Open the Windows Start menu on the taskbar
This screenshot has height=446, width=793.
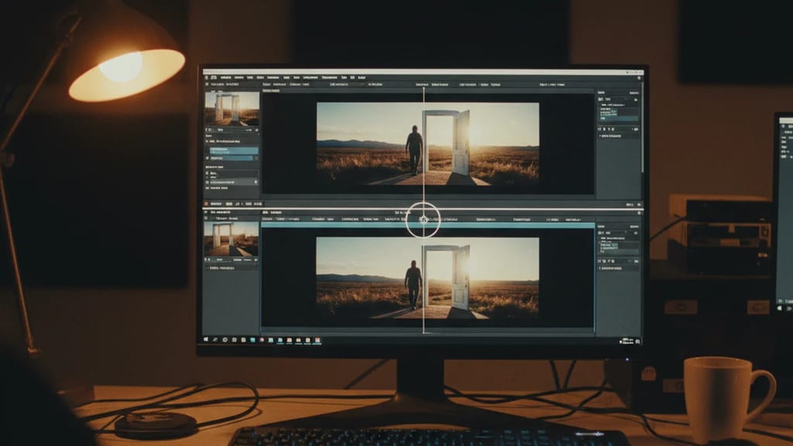pyautogui.click(x=206, y=340)
